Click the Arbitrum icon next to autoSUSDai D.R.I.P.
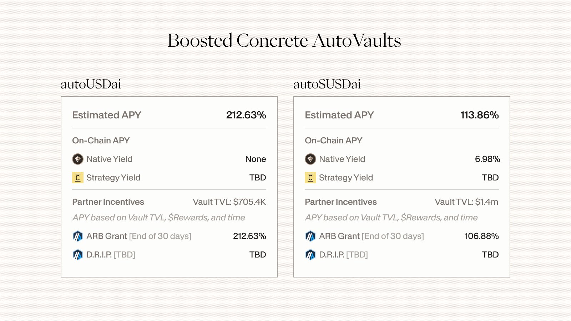Screen dimensions: 571x321 tap(310, 255)
